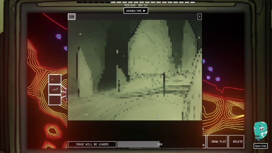Click the rightmost purple signal marker on right map
Screen dimensions: 272x153
point(218,79)
